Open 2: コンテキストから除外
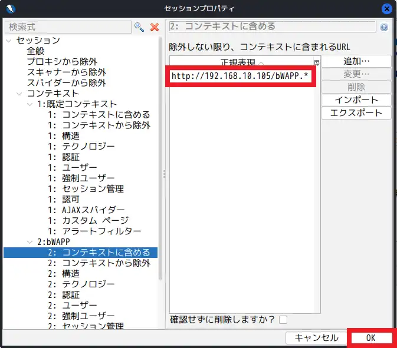 click(99, 263)
